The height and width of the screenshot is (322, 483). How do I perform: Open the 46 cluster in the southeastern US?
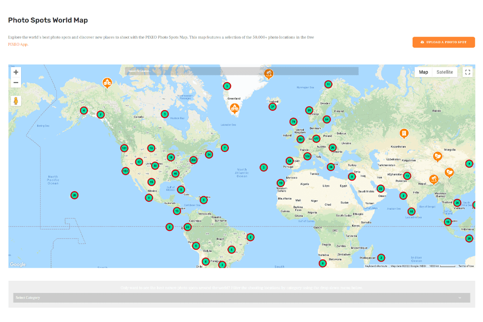coord(175,174)
